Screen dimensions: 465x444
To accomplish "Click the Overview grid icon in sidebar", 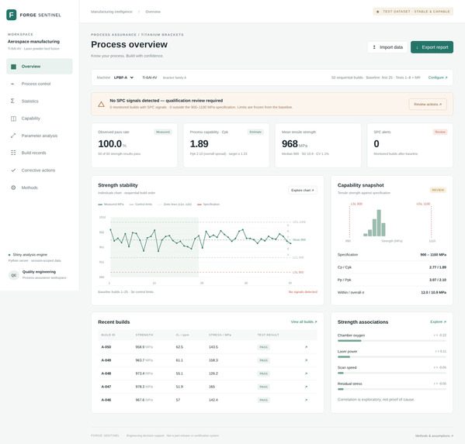I will (x=13, y=67).
